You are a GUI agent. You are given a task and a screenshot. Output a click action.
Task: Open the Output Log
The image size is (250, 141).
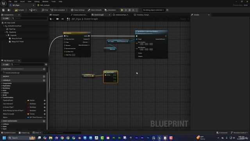(24, 133)
